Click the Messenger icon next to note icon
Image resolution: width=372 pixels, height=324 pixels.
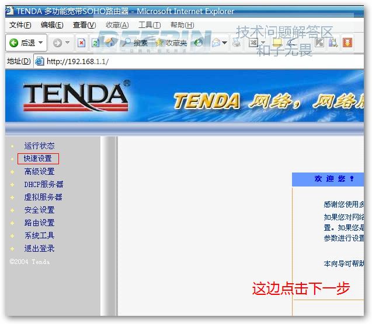(x=291, y=43)
